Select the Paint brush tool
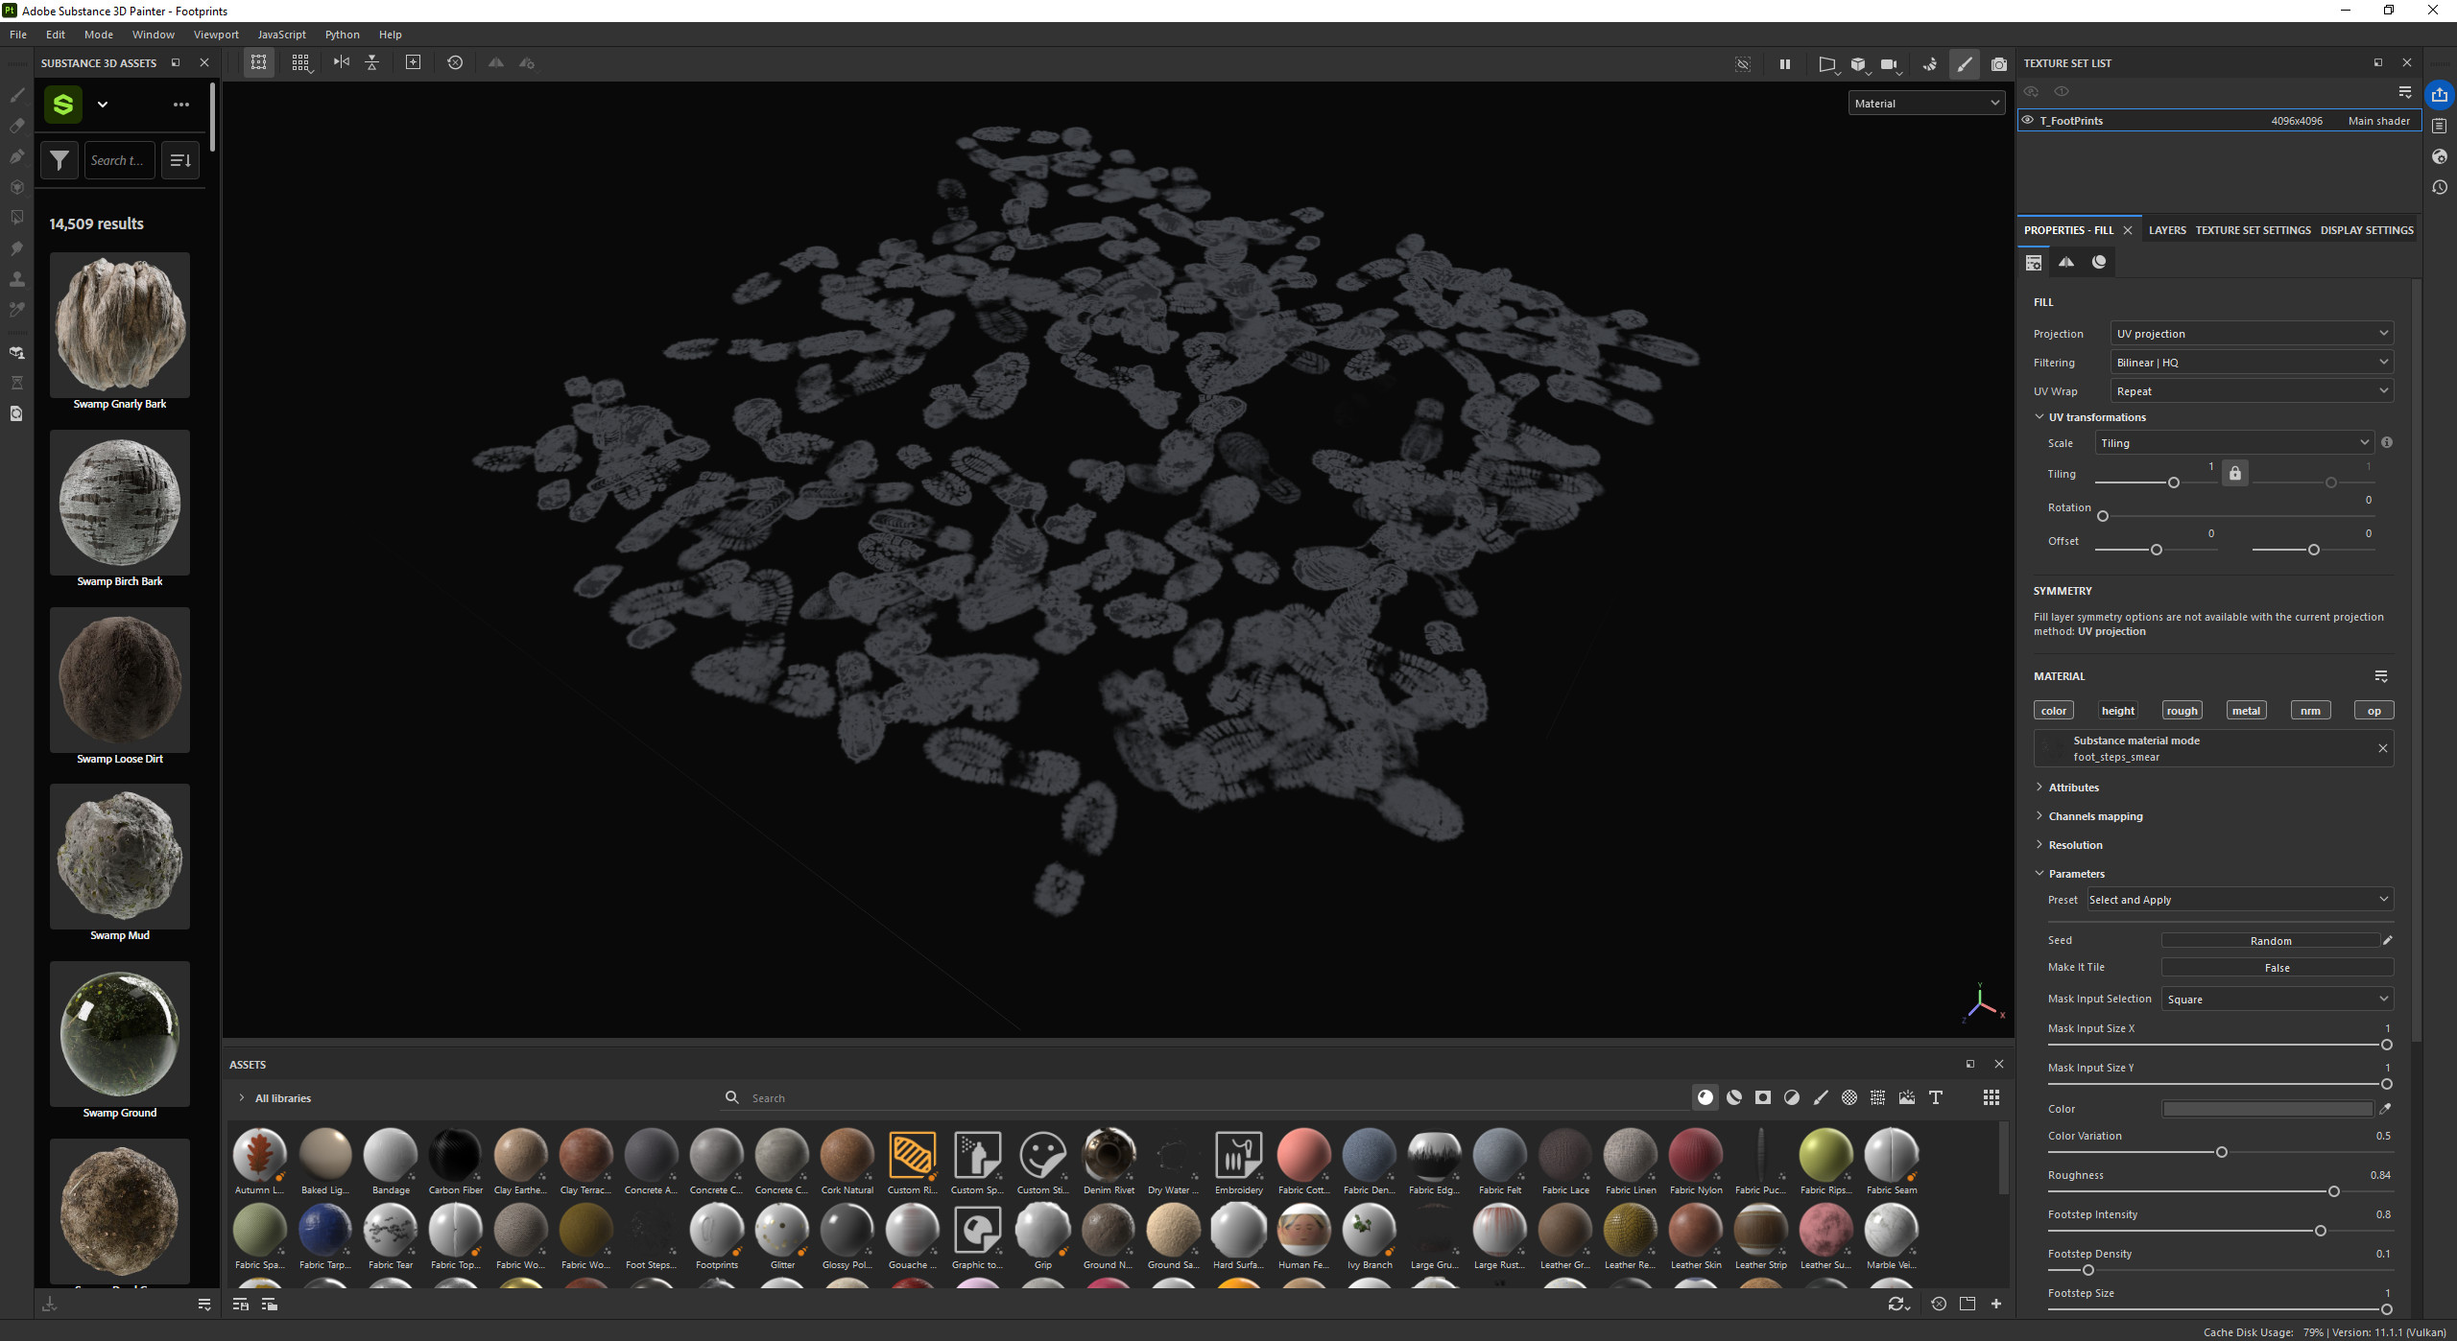This screenshot has width=2457, height=1341. click(x=16, y=97)
